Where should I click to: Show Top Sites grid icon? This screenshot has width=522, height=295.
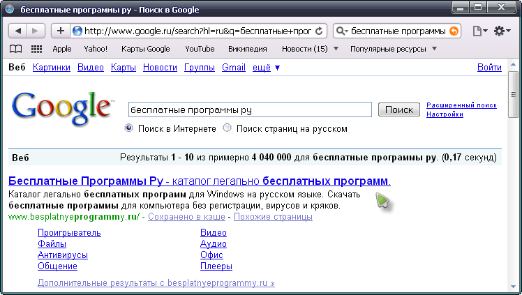36,50
